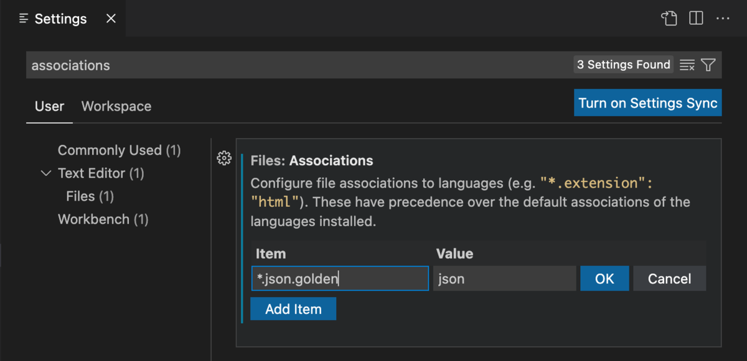Clear search results using the clear icon
Viewport: 747px width, 361px height.
pos(687,65)
